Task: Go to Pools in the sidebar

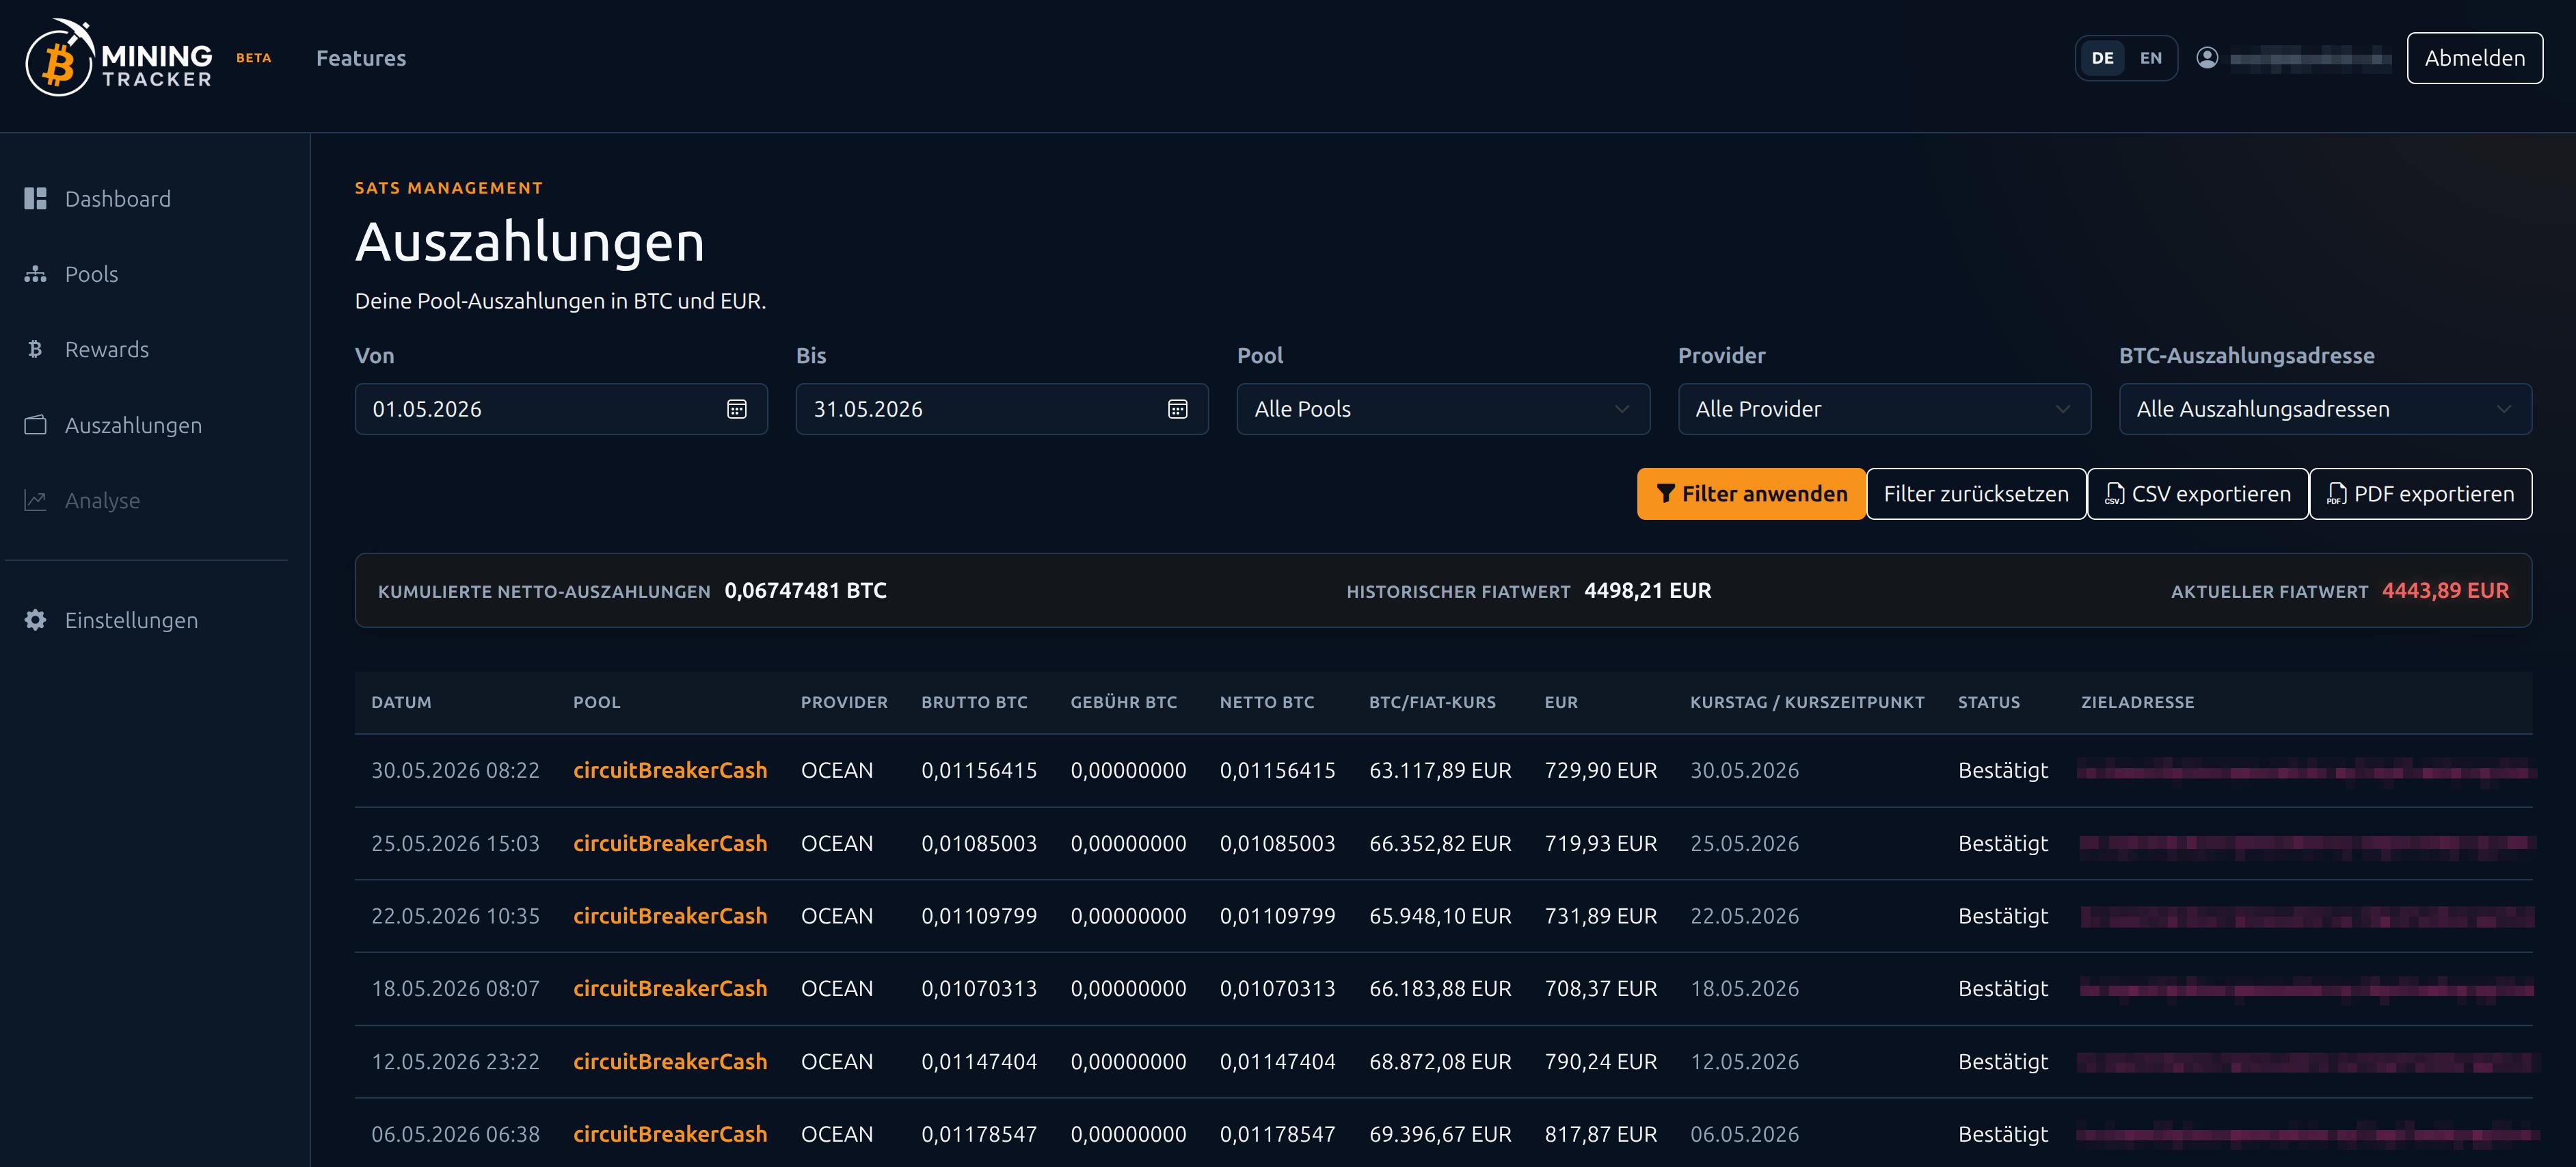Action: pyautogui.click(x=91, y=274)
